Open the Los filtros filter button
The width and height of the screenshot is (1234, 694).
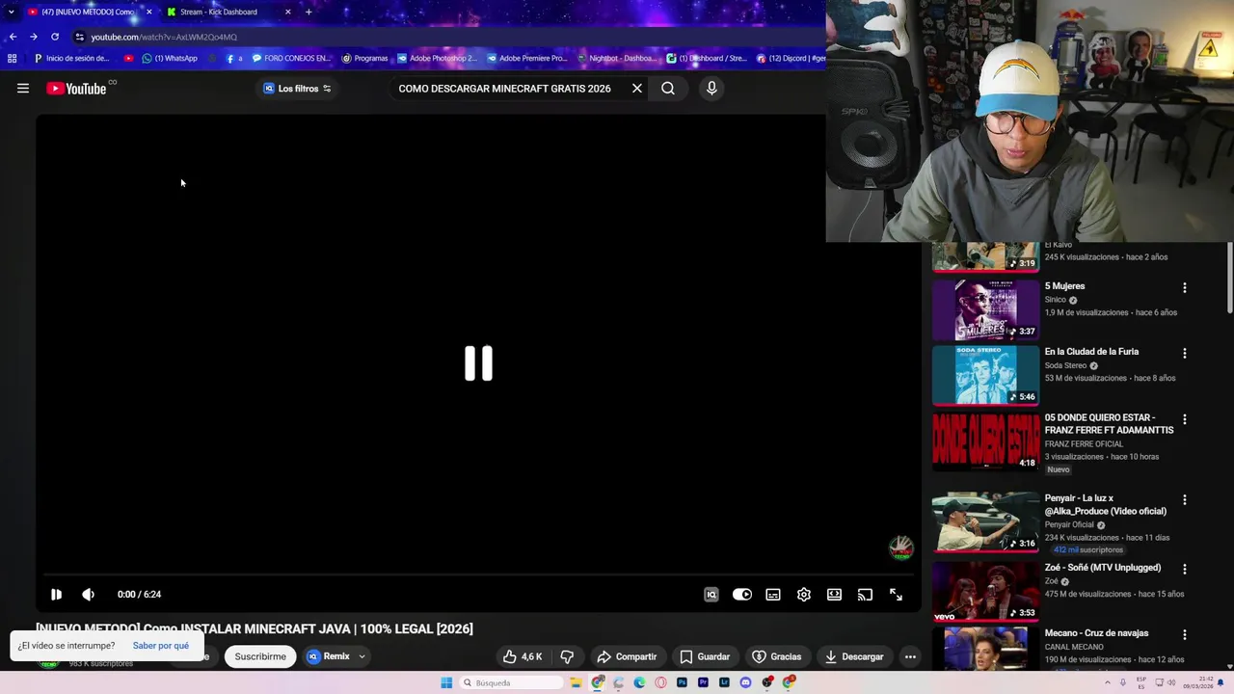point(297,89)
